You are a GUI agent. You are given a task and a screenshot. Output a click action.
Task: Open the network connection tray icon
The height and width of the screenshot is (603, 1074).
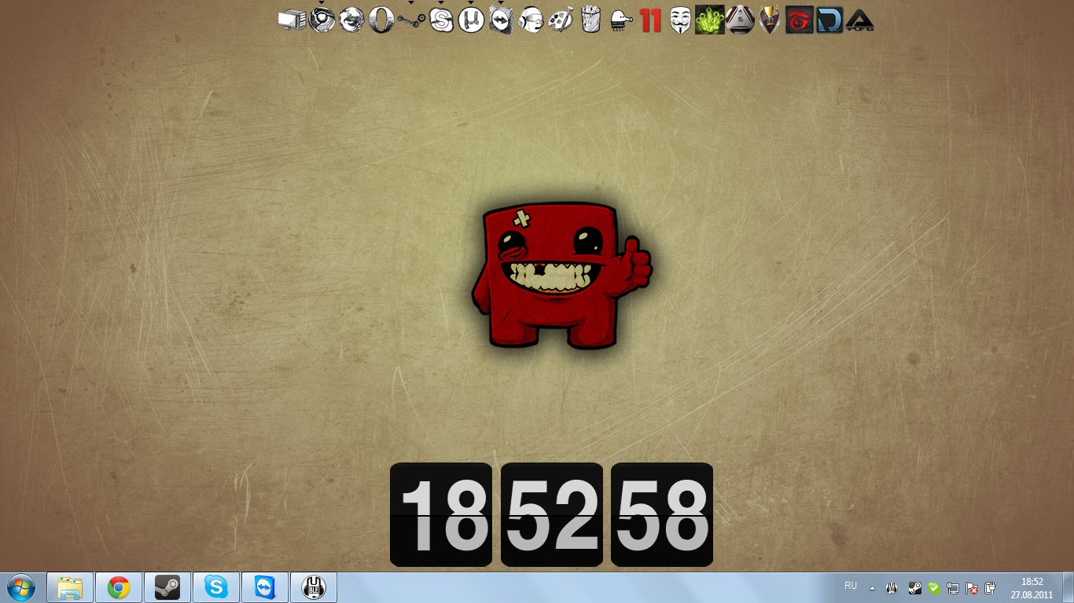click(953, 587)
